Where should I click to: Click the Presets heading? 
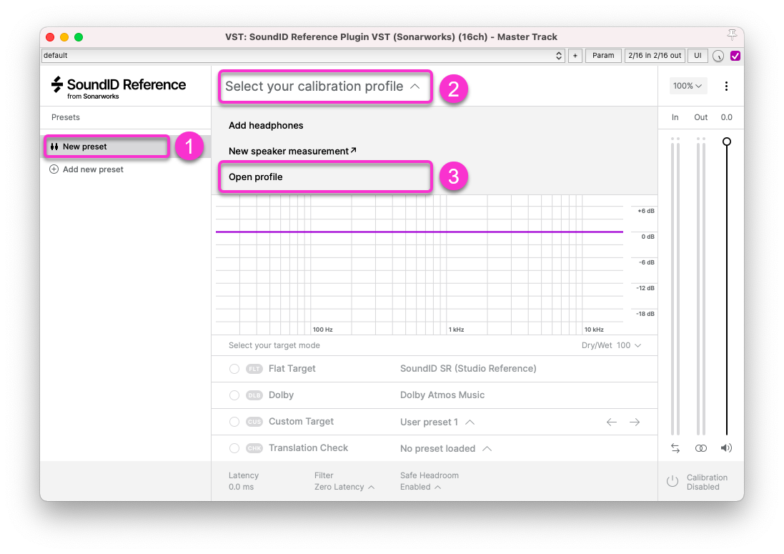pos(66,117)
